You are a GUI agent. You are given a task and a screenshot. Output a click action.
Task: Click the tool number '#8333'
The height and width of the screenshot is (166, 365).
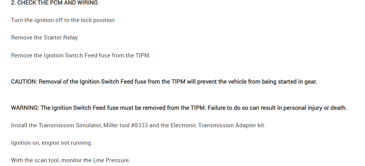tap(140, 125)
